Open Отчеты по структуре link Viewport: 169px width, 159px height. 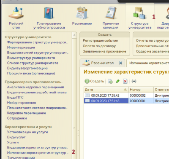pyautogui.click(x=152, y=40)
